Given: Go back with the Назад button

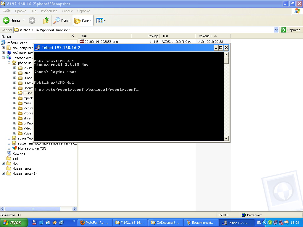Looking at the screenshot, I should coord(12,20).
